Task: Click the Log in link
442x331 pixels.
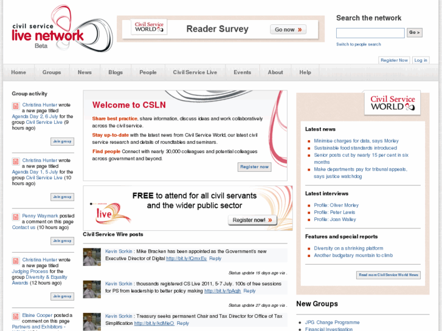Action: (421, 60)
